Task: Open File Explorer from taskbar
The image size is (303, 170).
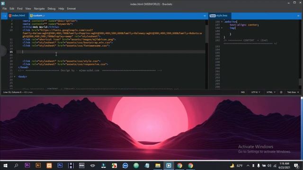Action: coord(158,166)
